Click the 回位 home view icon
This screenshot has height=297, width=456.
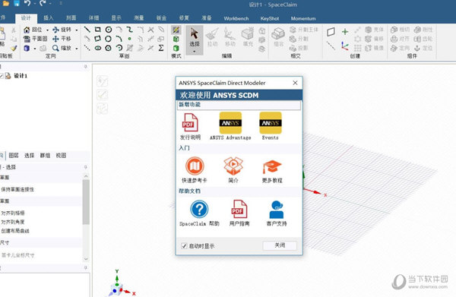pyautogui.click(x=27, y=30)
